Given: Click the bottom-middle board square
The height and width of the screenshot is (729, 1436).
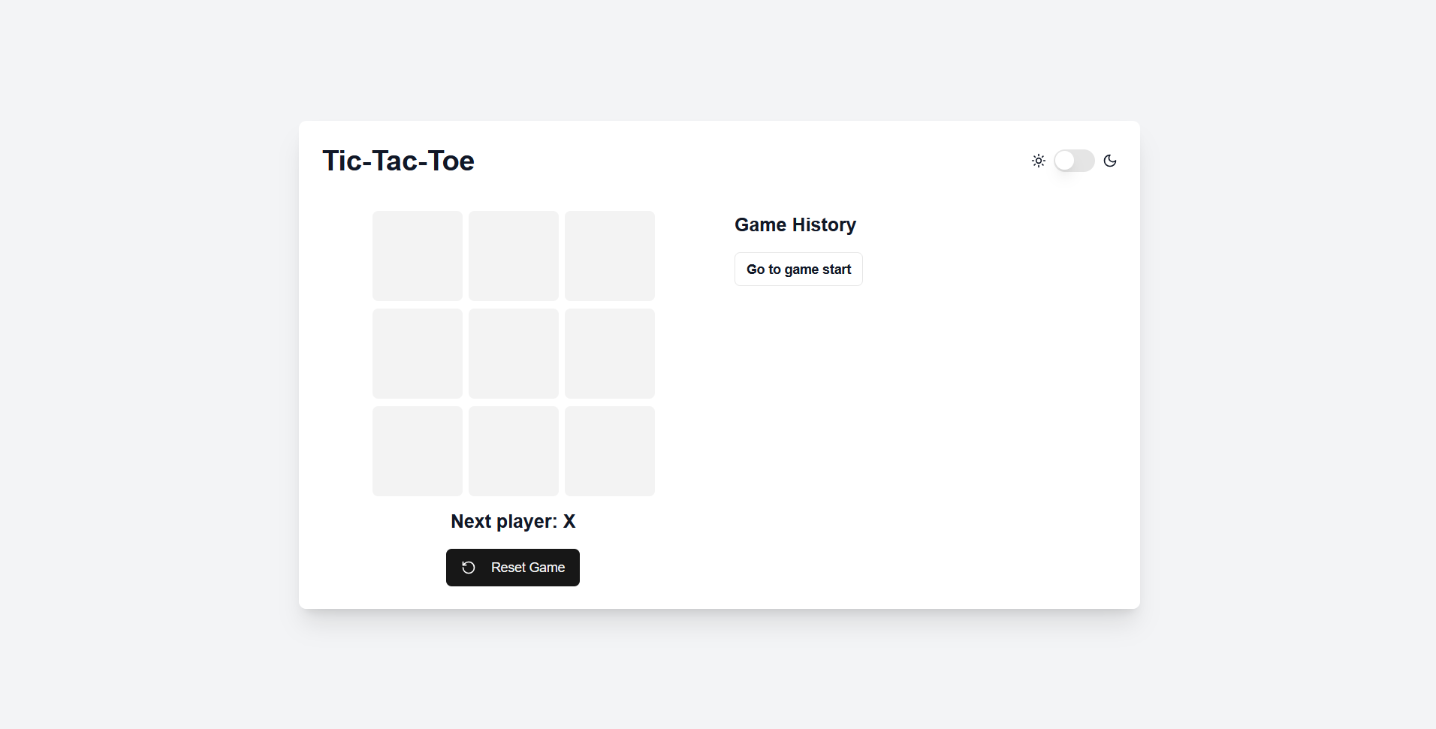Looking at the screenshot, I should 513,451.
